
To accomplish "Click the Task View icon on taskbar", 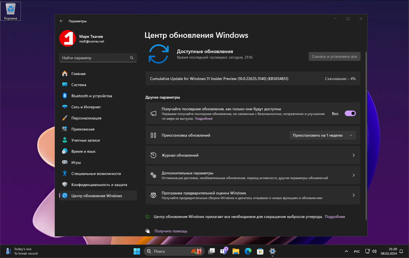I will click(212, 251).
